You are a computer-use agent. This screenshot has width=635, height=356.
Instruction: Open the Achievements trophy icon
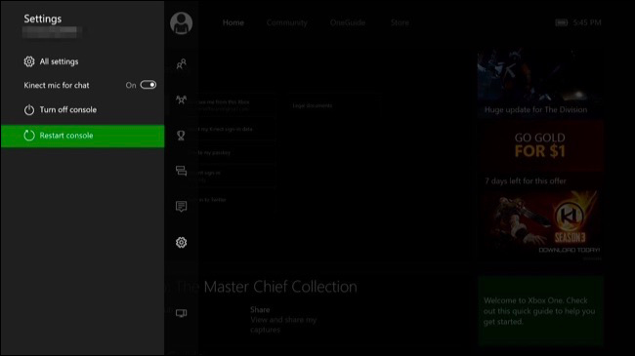point(181,136)
